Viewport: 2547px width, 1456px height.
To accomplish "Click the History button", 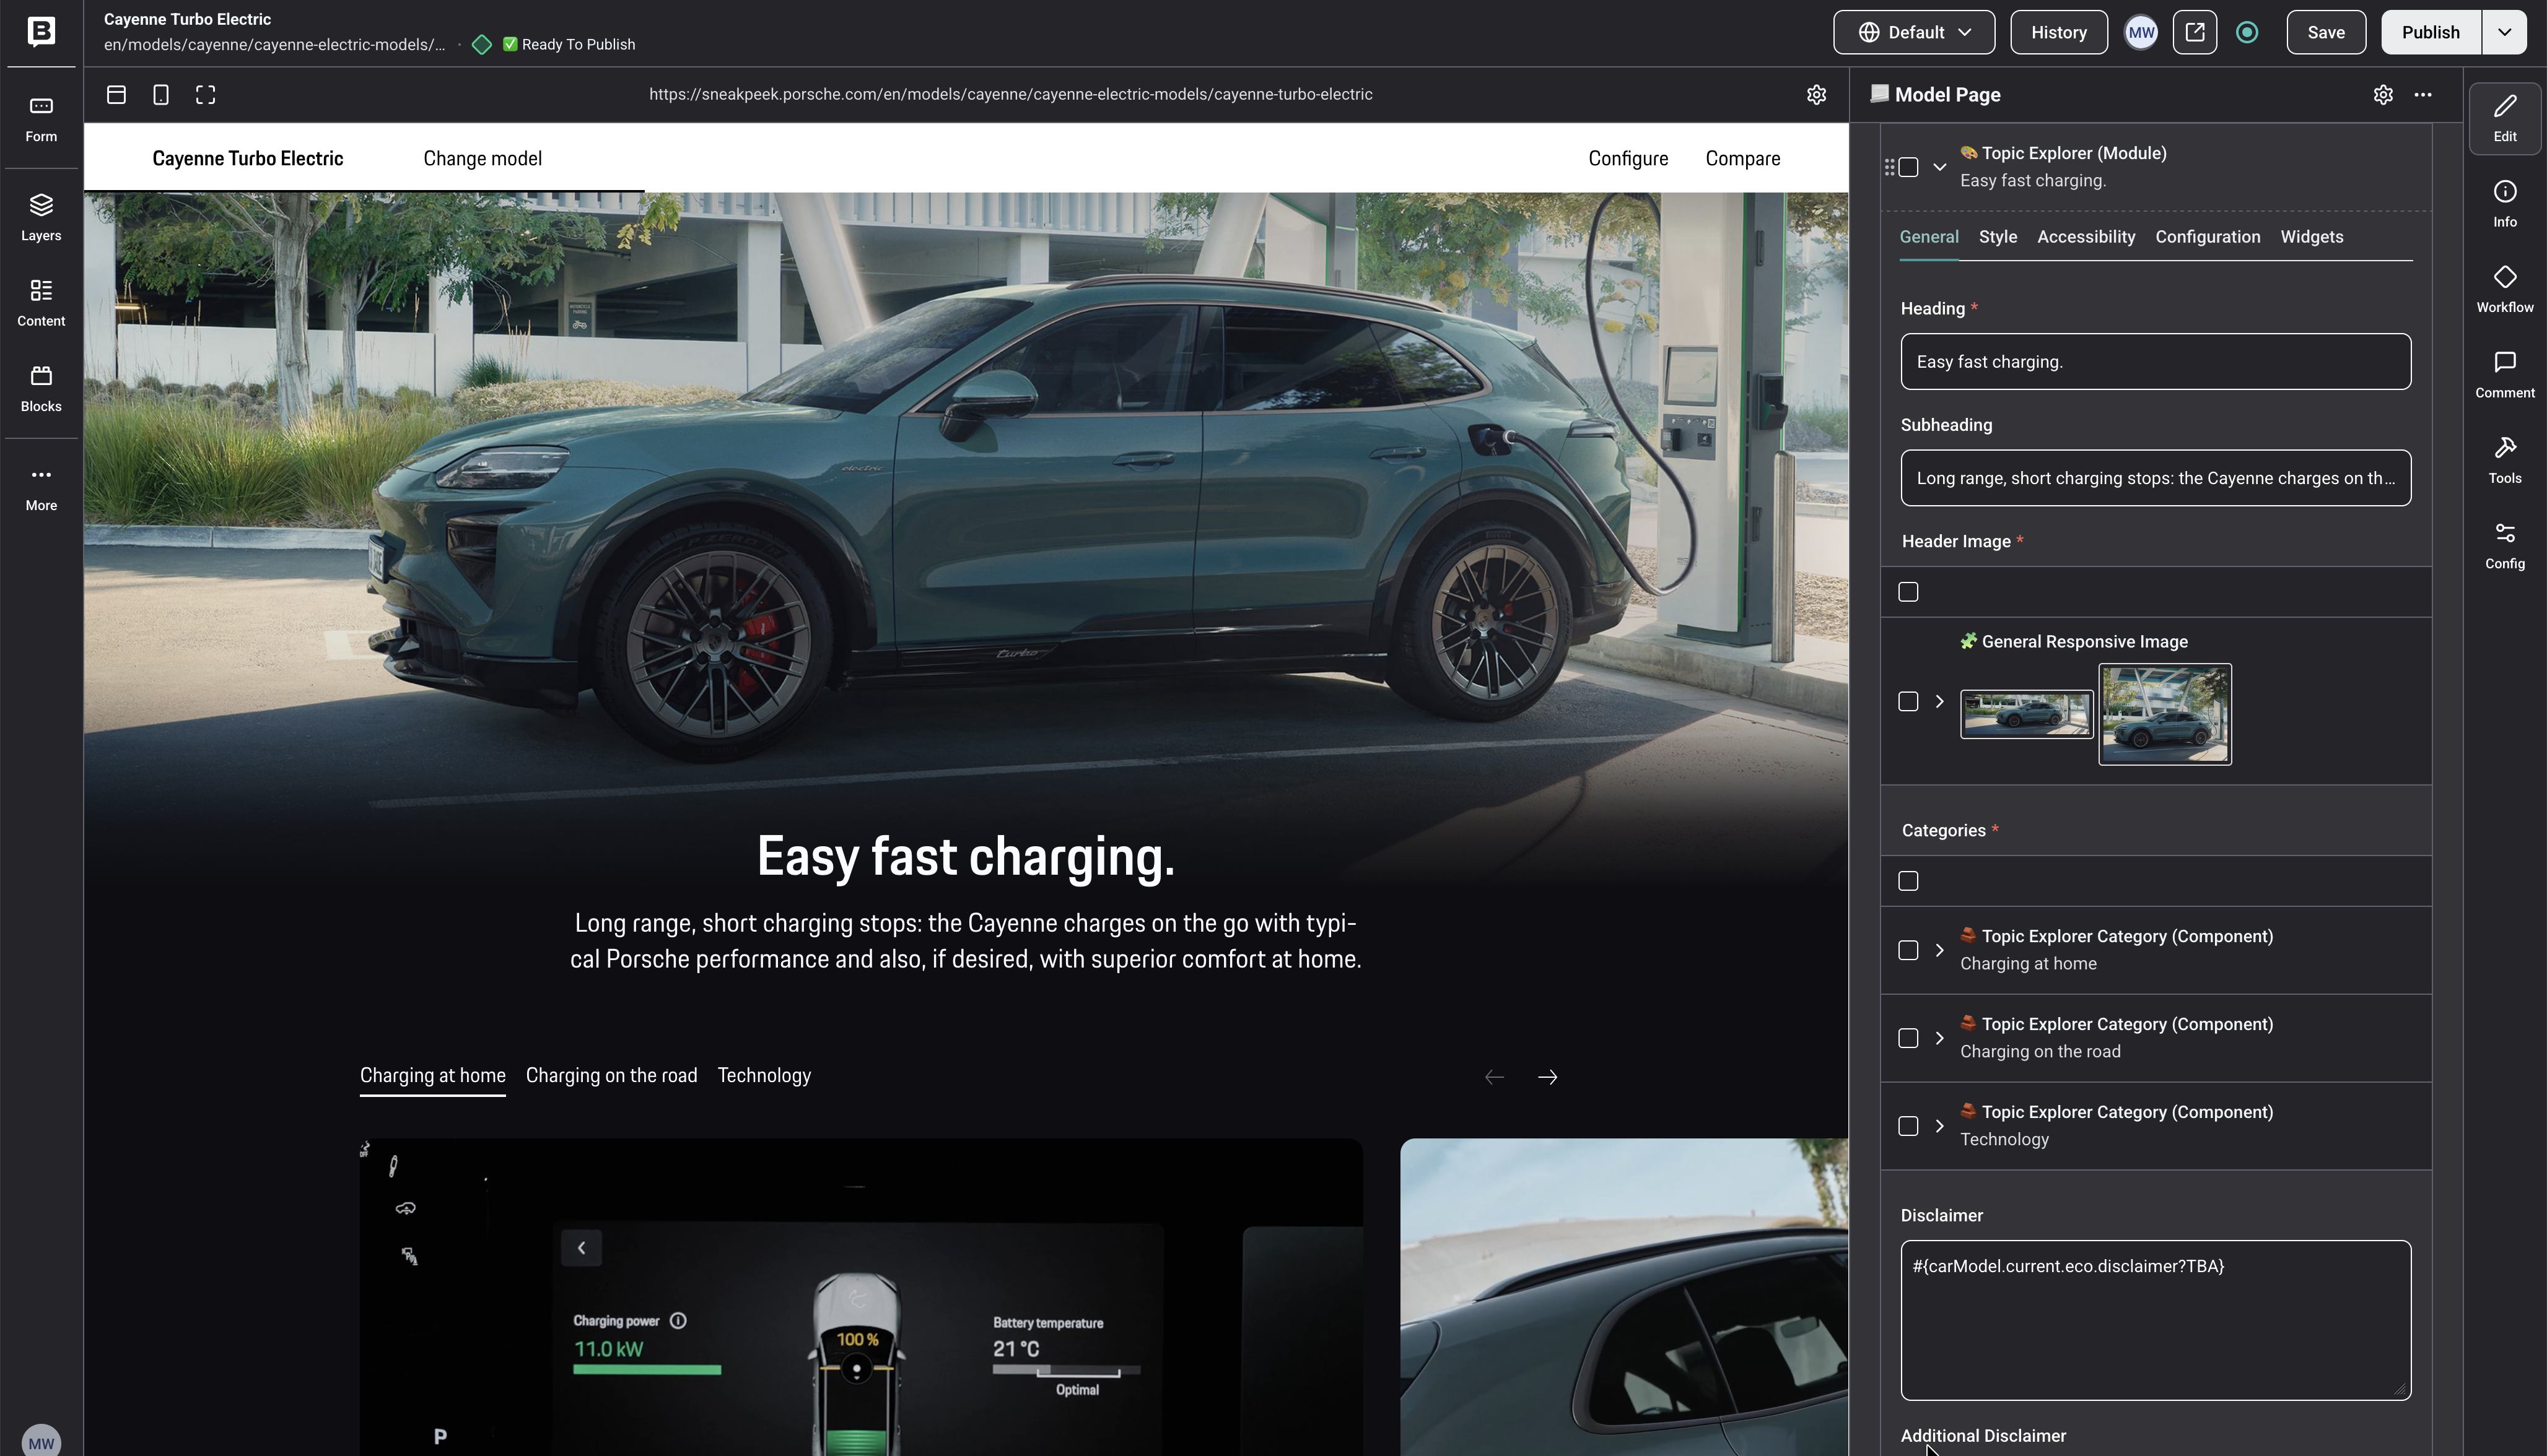I will pos(2058,32).
